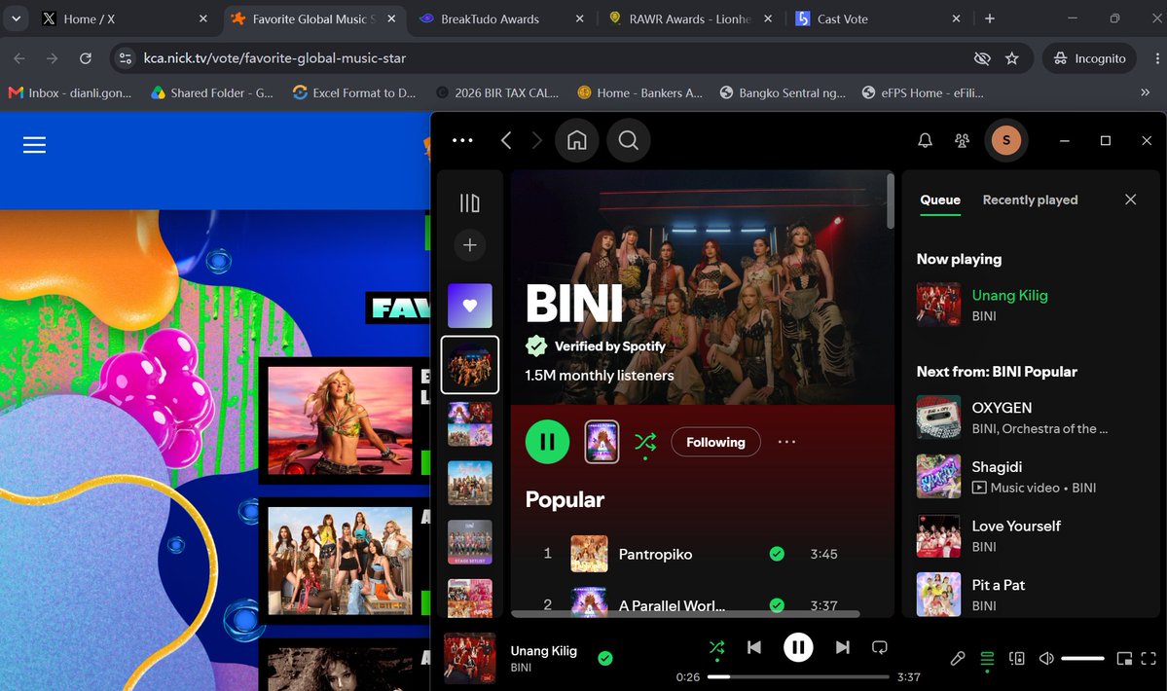This screenshot has height=691, width=1167.
Task: Mute Spotify volume speaker icon
Action: click(x=1046, y=658)
